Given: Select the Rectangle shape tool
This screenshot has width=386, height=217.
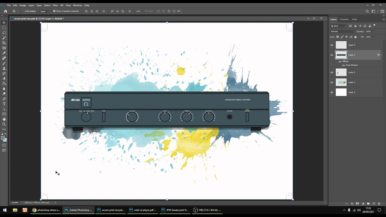Looking at the screenshot, I should [4, 114].
